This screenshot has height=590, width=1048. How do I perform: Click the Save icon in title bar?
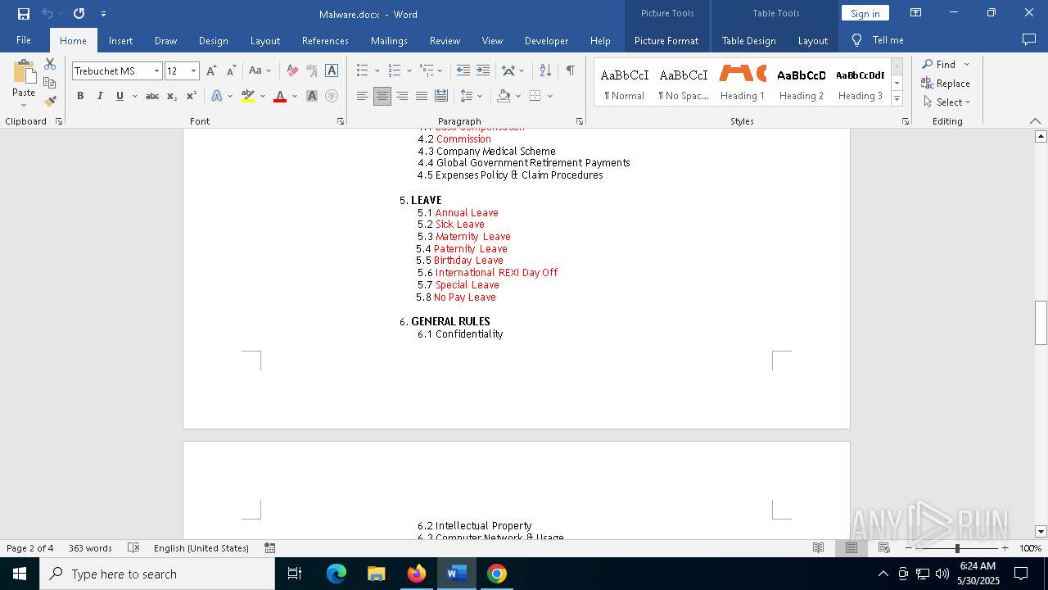point(24,13)
